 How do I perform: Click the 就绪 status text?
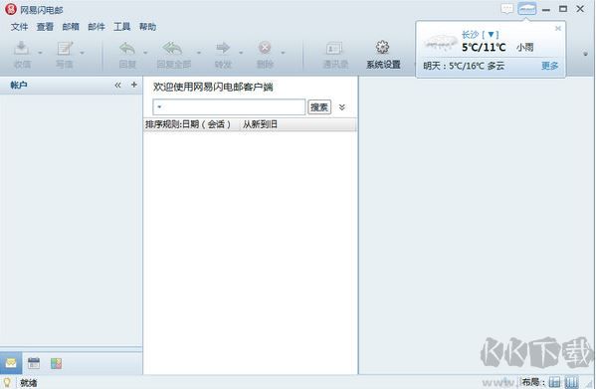tap(29, 383)
